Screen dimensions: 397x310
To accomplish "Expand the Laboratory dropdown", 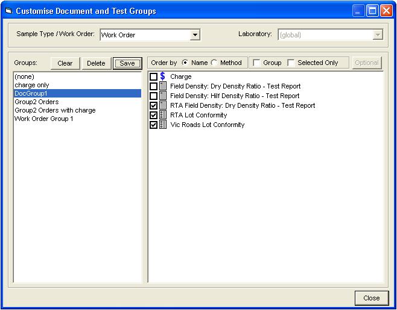I will pos(378,35).
